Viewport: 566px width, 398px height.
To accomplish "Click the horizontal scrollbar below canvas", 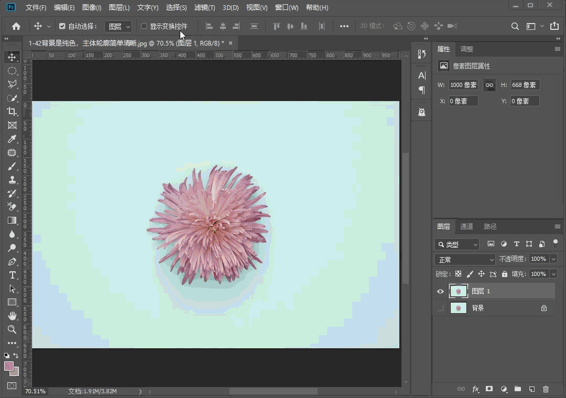I will (x=273, y=391).
